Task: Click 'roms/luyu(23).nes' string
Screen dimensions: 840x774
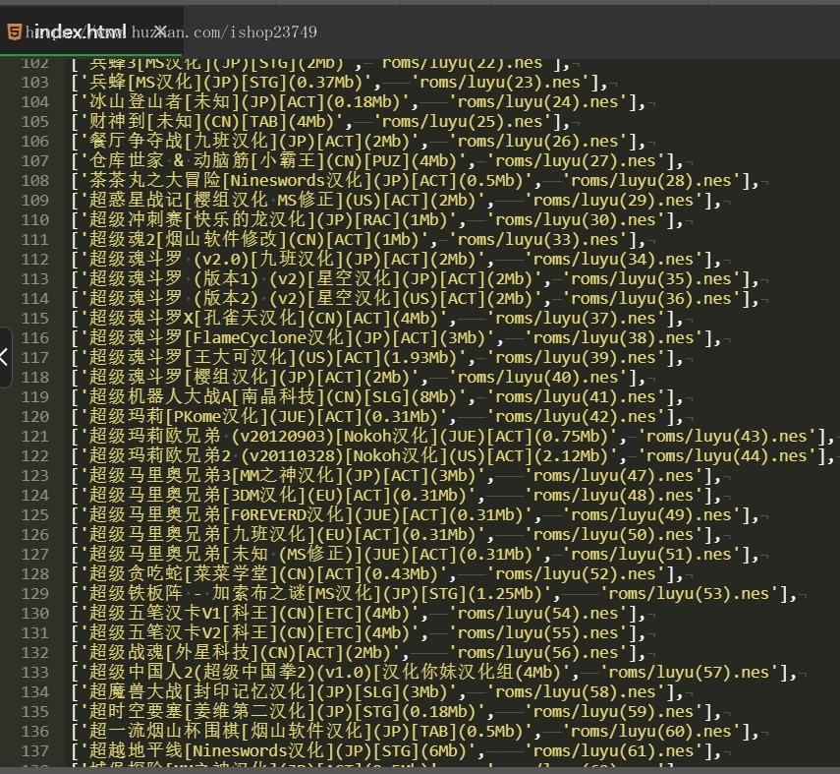Action: [x=505, y=82]
